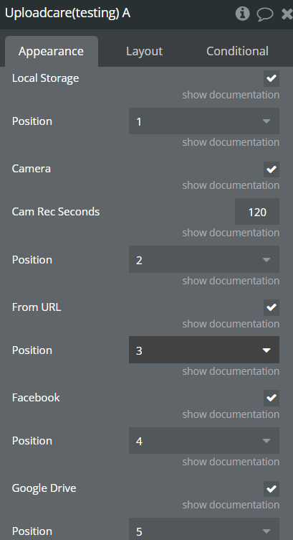Open the From URL Position dropdown
The height and width of the screenshot is (540, 293).
point(204,350)
